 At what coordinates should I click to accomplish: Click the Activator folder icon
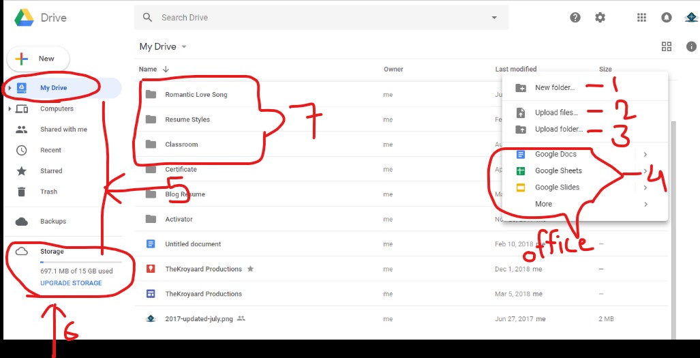151,219
